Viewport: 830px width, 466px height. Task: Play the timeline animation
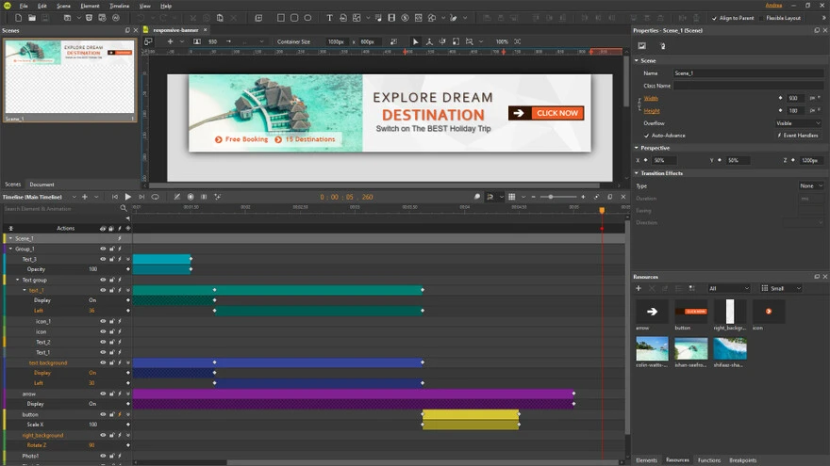click(128, 197)
